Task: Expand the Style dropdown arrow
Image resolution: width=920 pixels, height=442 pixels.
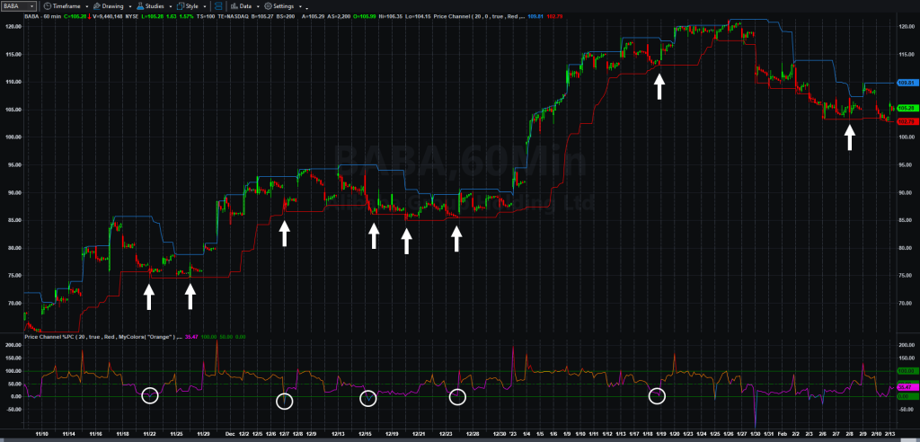Action: click(x=205, y=6)
